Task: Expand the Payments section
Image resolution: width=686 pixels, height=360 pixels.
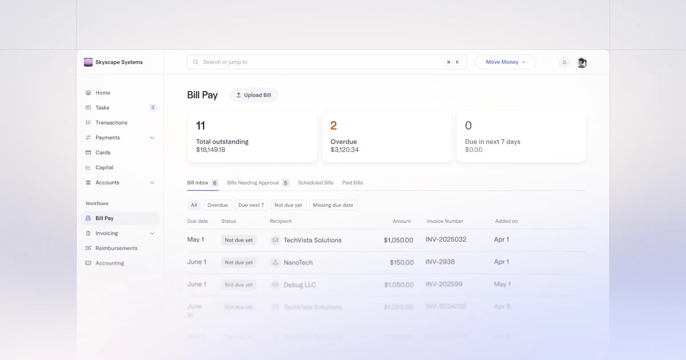Action: (x=152, y=137)
